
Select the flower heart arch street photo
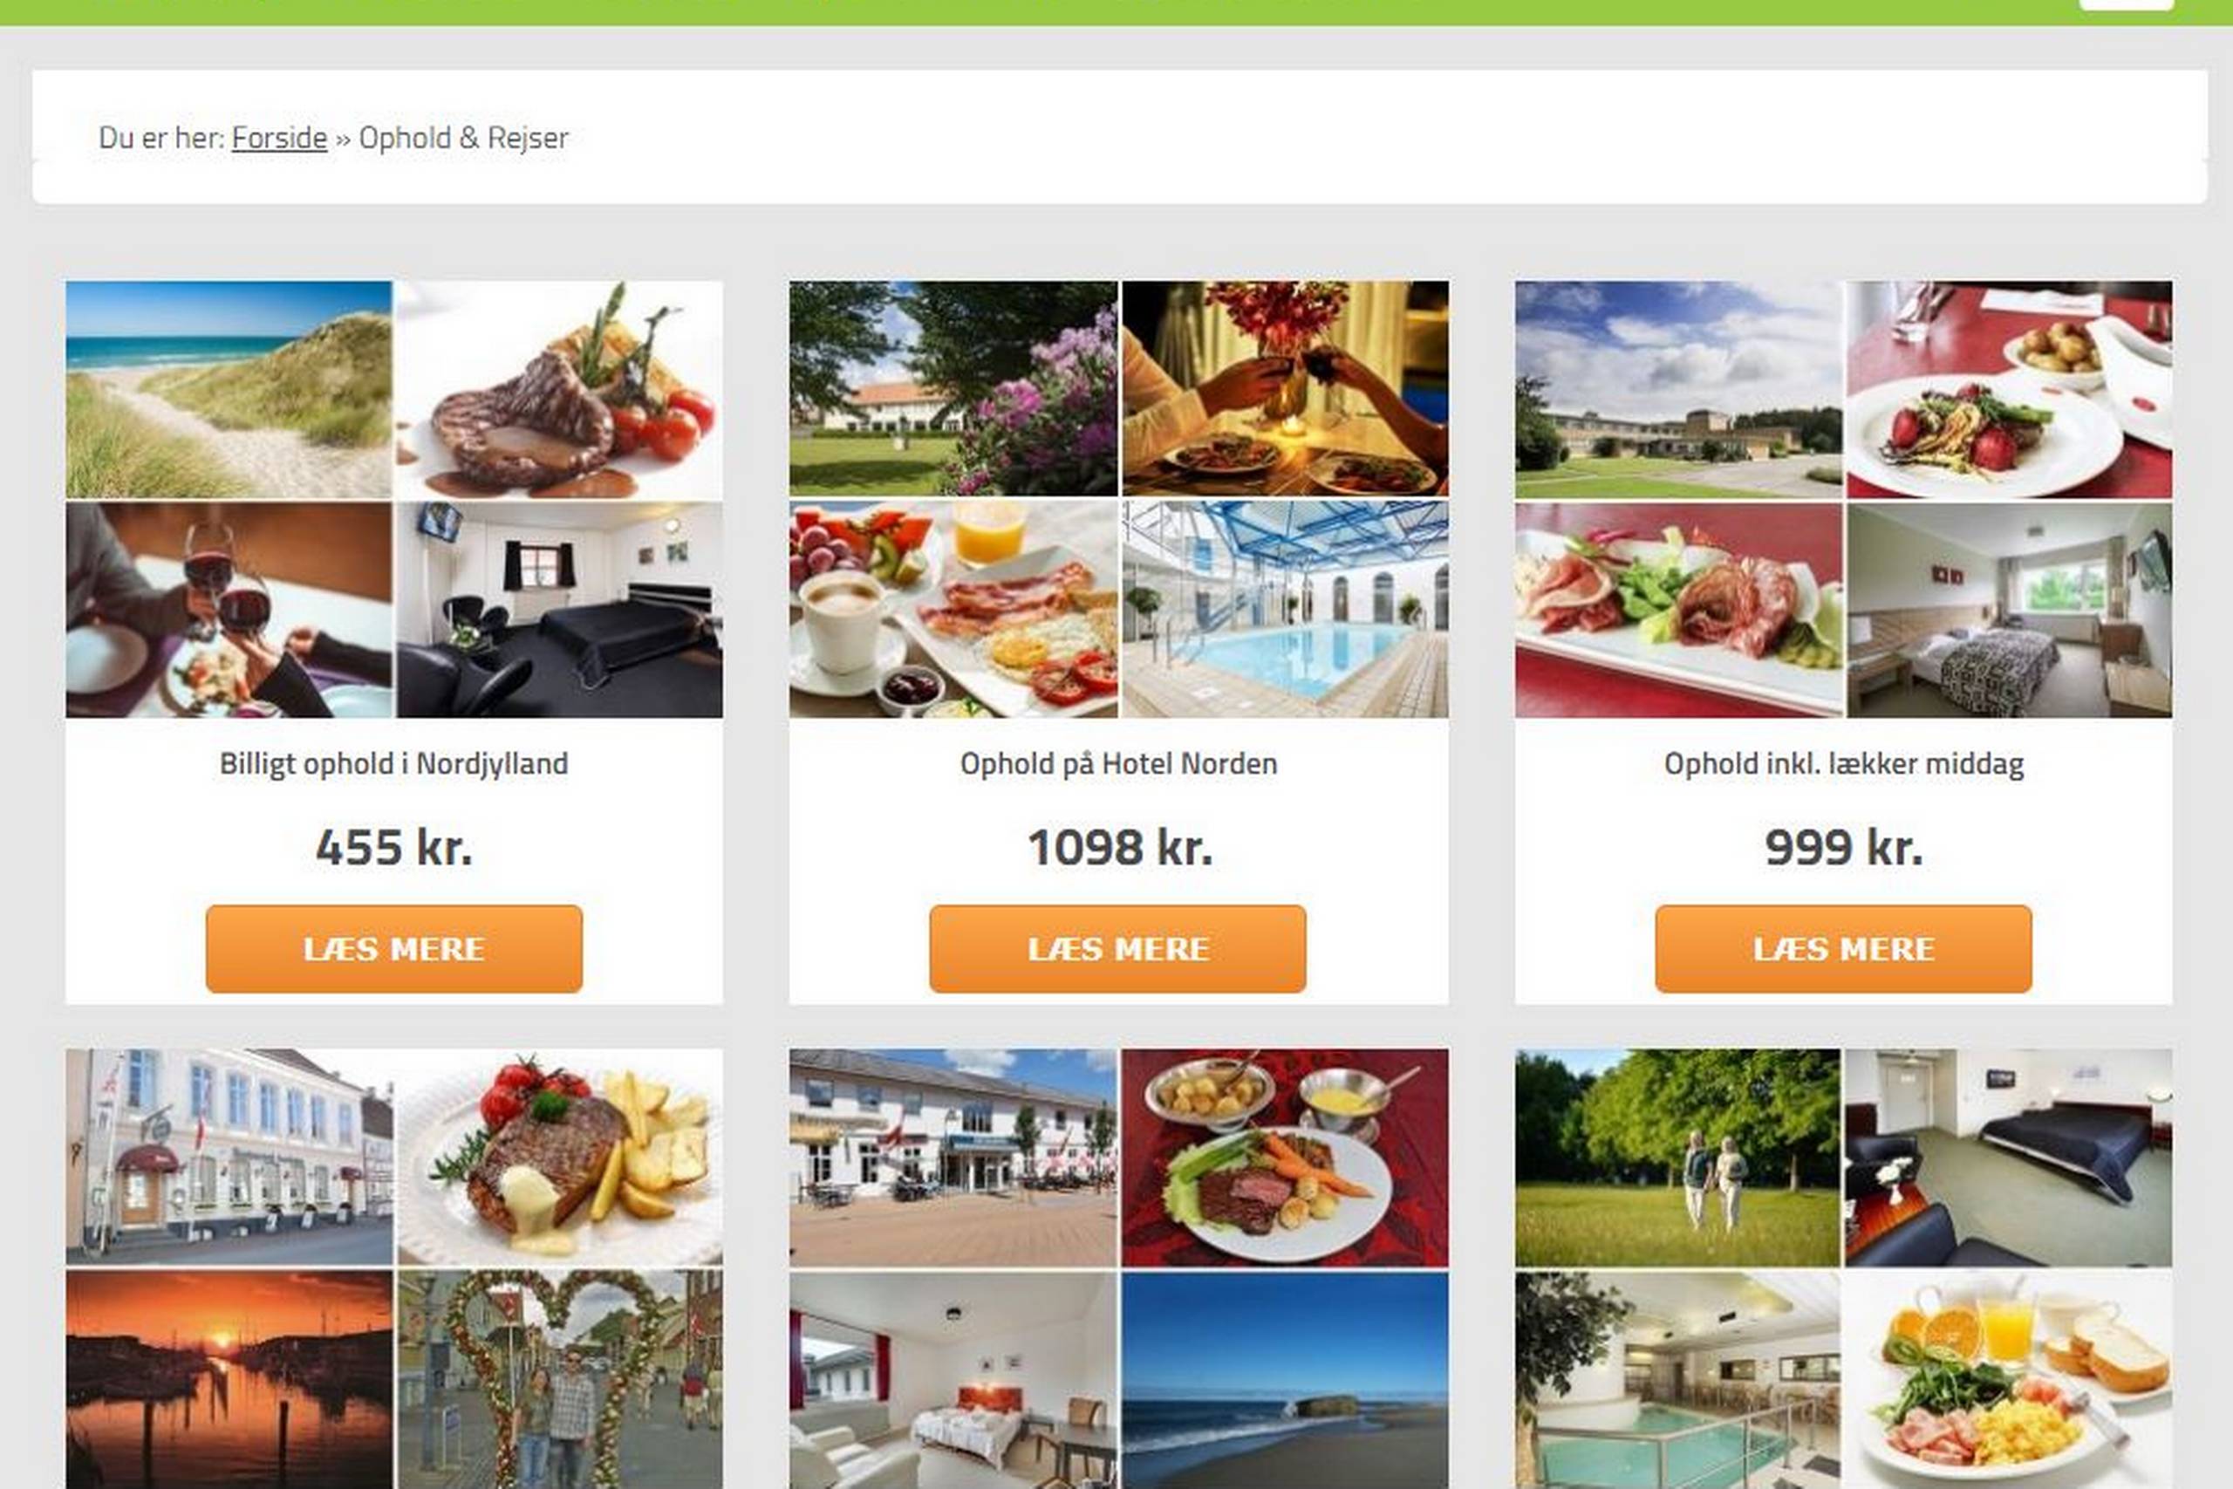[559, 1380]
